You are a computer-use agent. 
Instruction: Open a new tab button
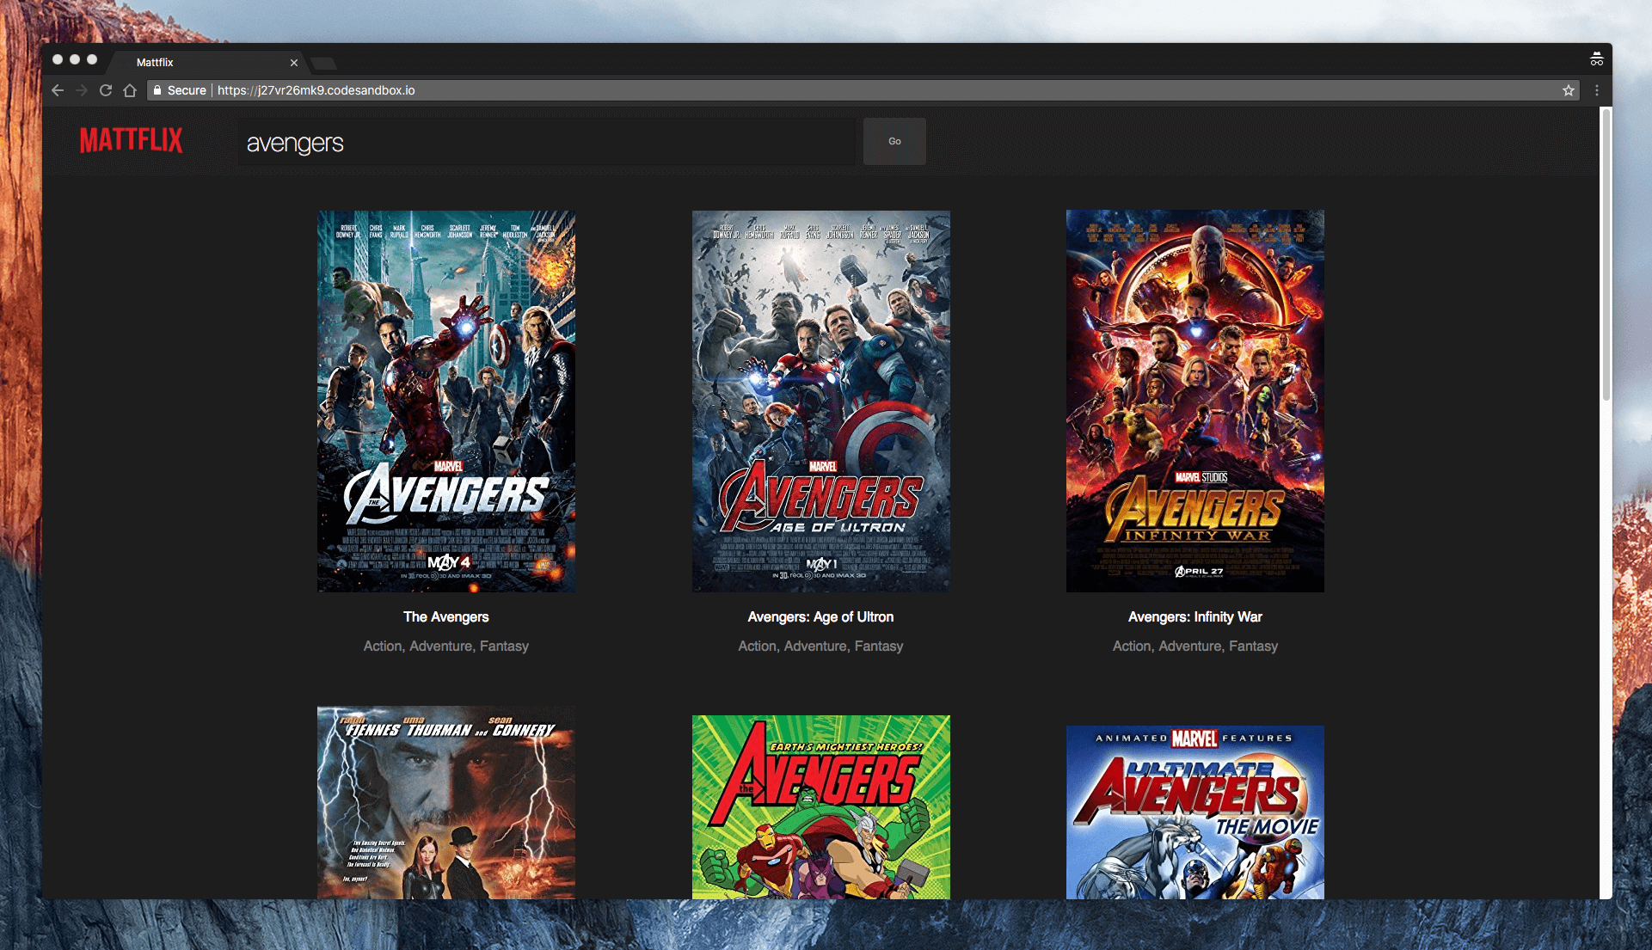click(324, 64)
